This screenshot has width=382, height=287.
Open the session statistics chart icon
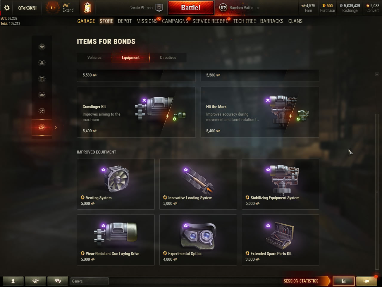click(344, 281)
